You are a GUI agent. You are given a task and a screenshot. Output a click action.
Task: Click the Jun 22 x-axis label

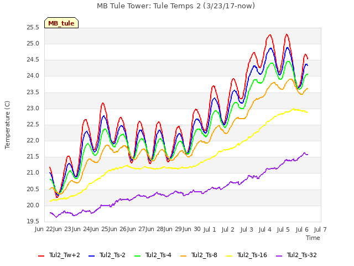44,229
